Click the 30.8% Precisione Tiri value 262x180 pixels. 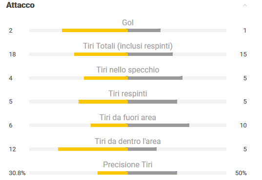click(x=17, y=173)
